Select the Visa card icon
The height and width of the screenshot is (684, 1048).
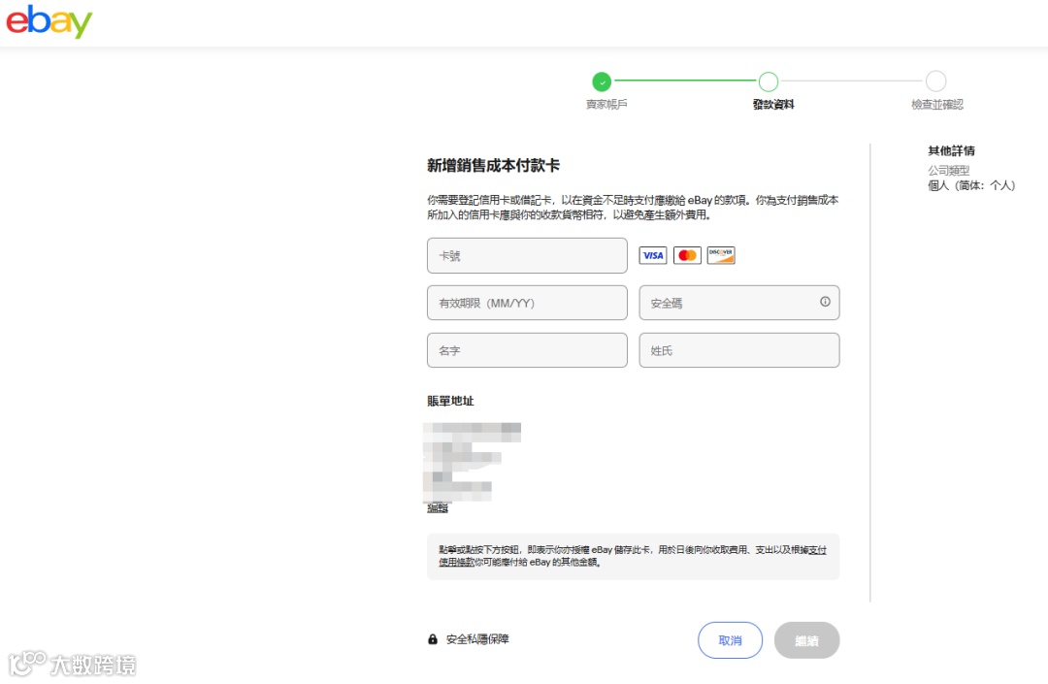[652, 255]
